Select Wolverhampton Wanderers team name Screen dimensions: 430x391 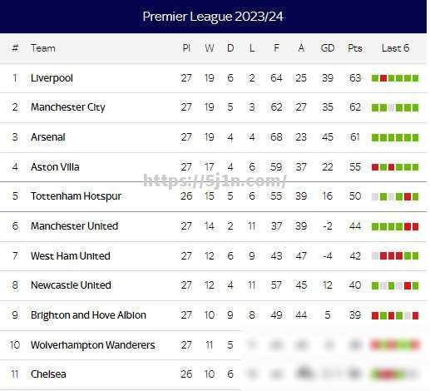point(93,345)
